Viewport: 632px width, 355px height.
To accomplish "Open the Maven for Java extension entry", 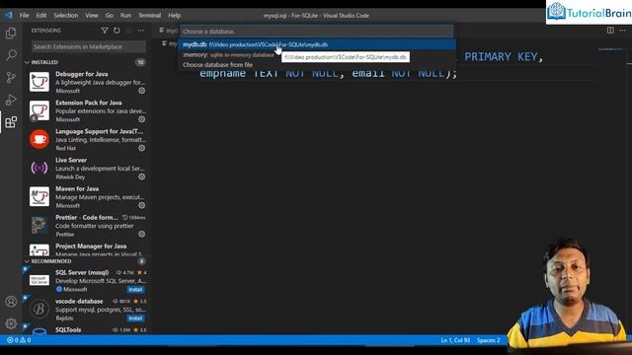I will pyautogui.click(x=87, y=197).
